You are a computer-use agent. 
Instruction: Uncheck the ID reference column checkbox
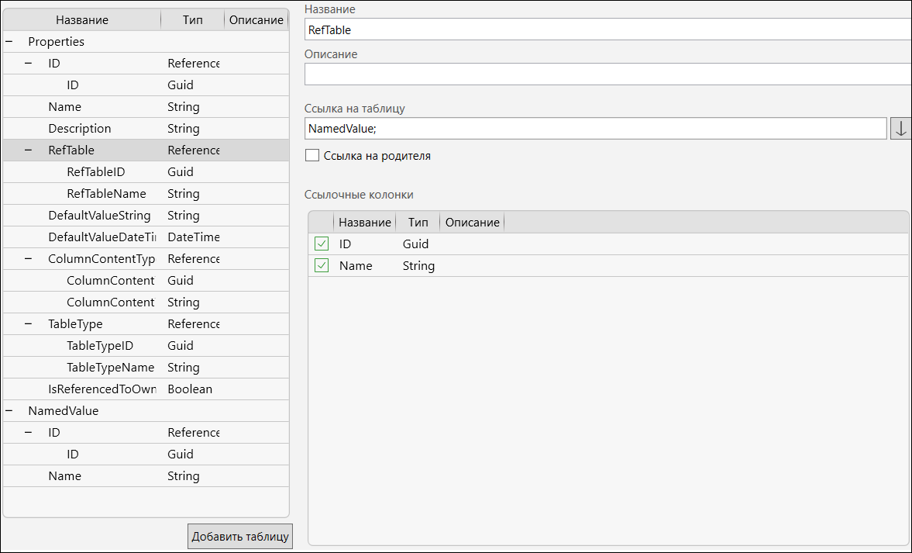(x=322, y=244)
